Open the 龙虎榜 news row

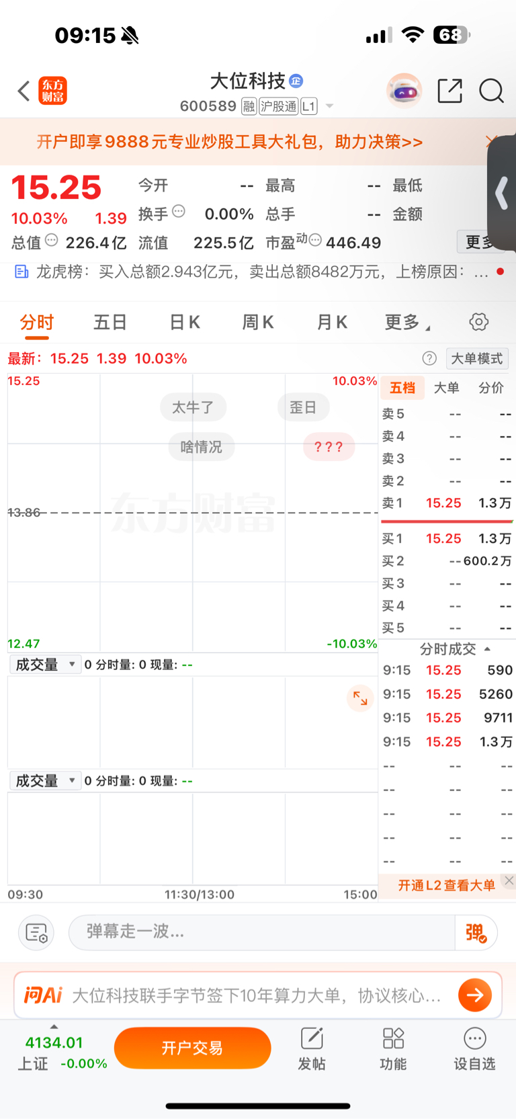(x=258, y=272)
